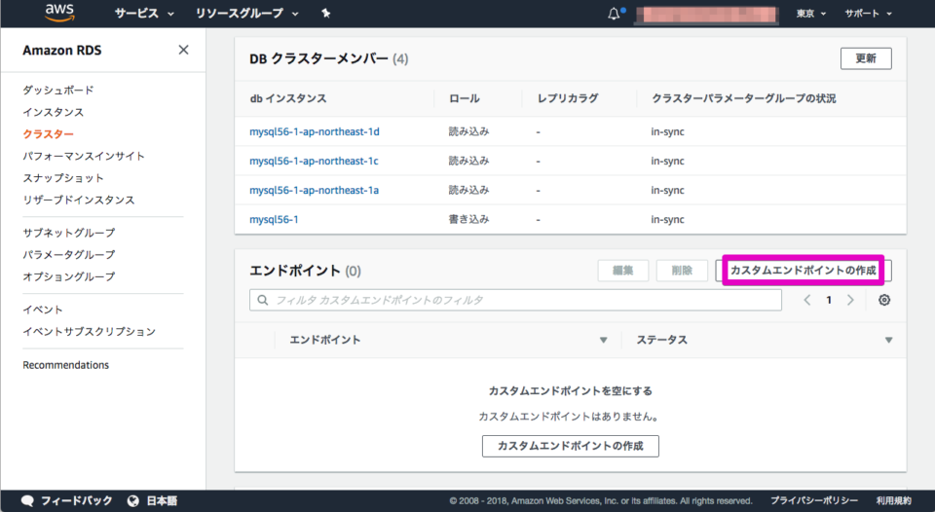
Task: Open instance mysql56-1-ap-northeast-1c link
Action: pyautogui.click(x=314, y=161)
